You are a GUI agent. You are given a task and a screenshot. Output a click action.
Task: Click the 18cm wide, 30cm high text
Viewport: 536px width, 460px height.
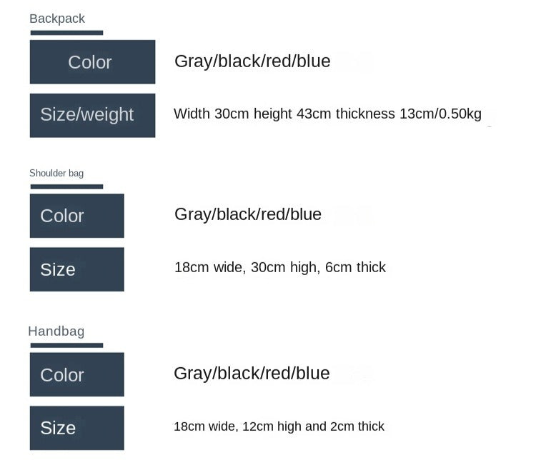point(245,267)
